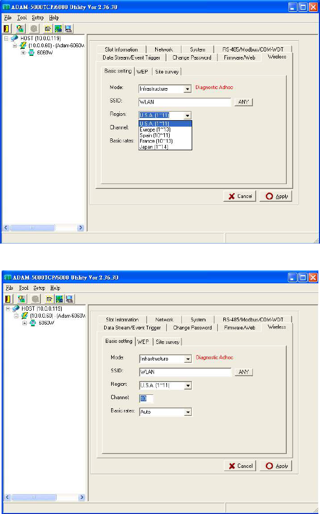Click the greyed timer icon in lower window toolbar

point(35,299)
